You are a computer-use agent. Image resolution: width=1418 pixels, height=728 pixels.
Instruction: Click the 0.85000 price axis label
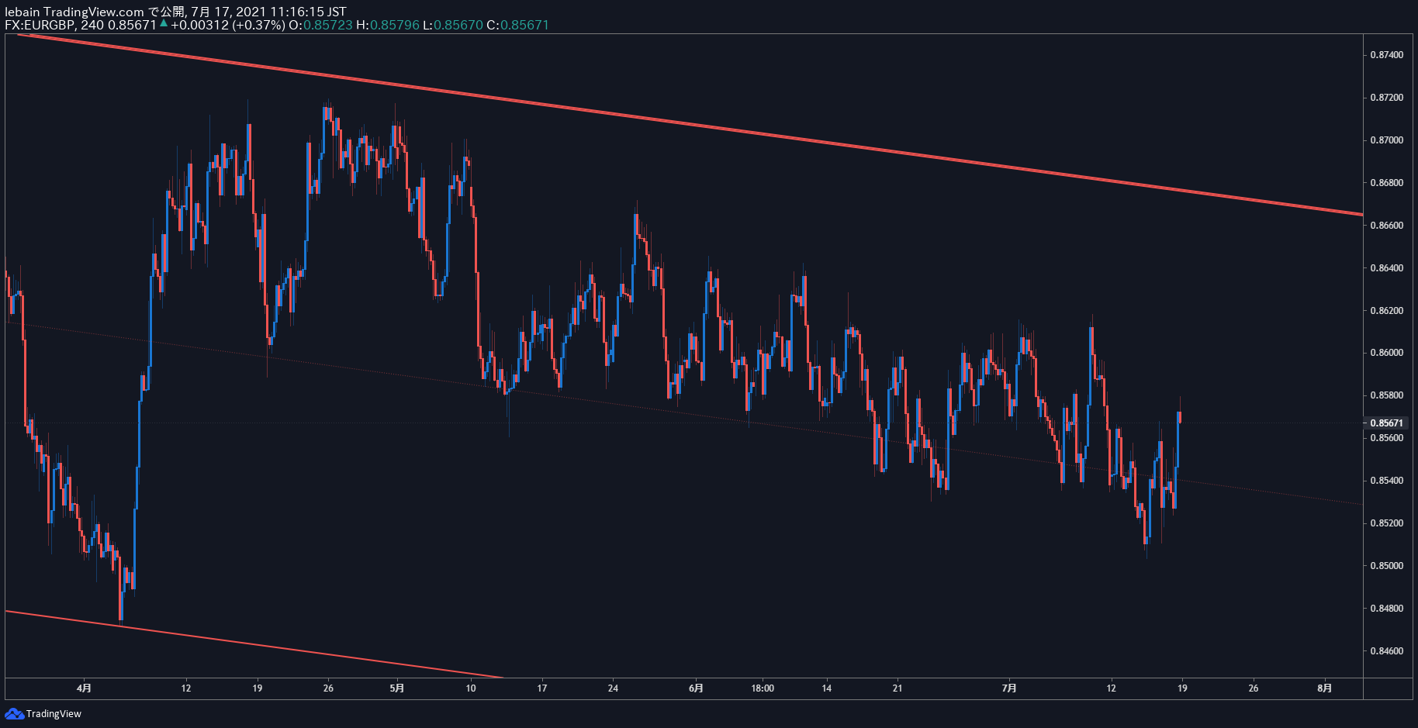click(x=1387, y=566)
